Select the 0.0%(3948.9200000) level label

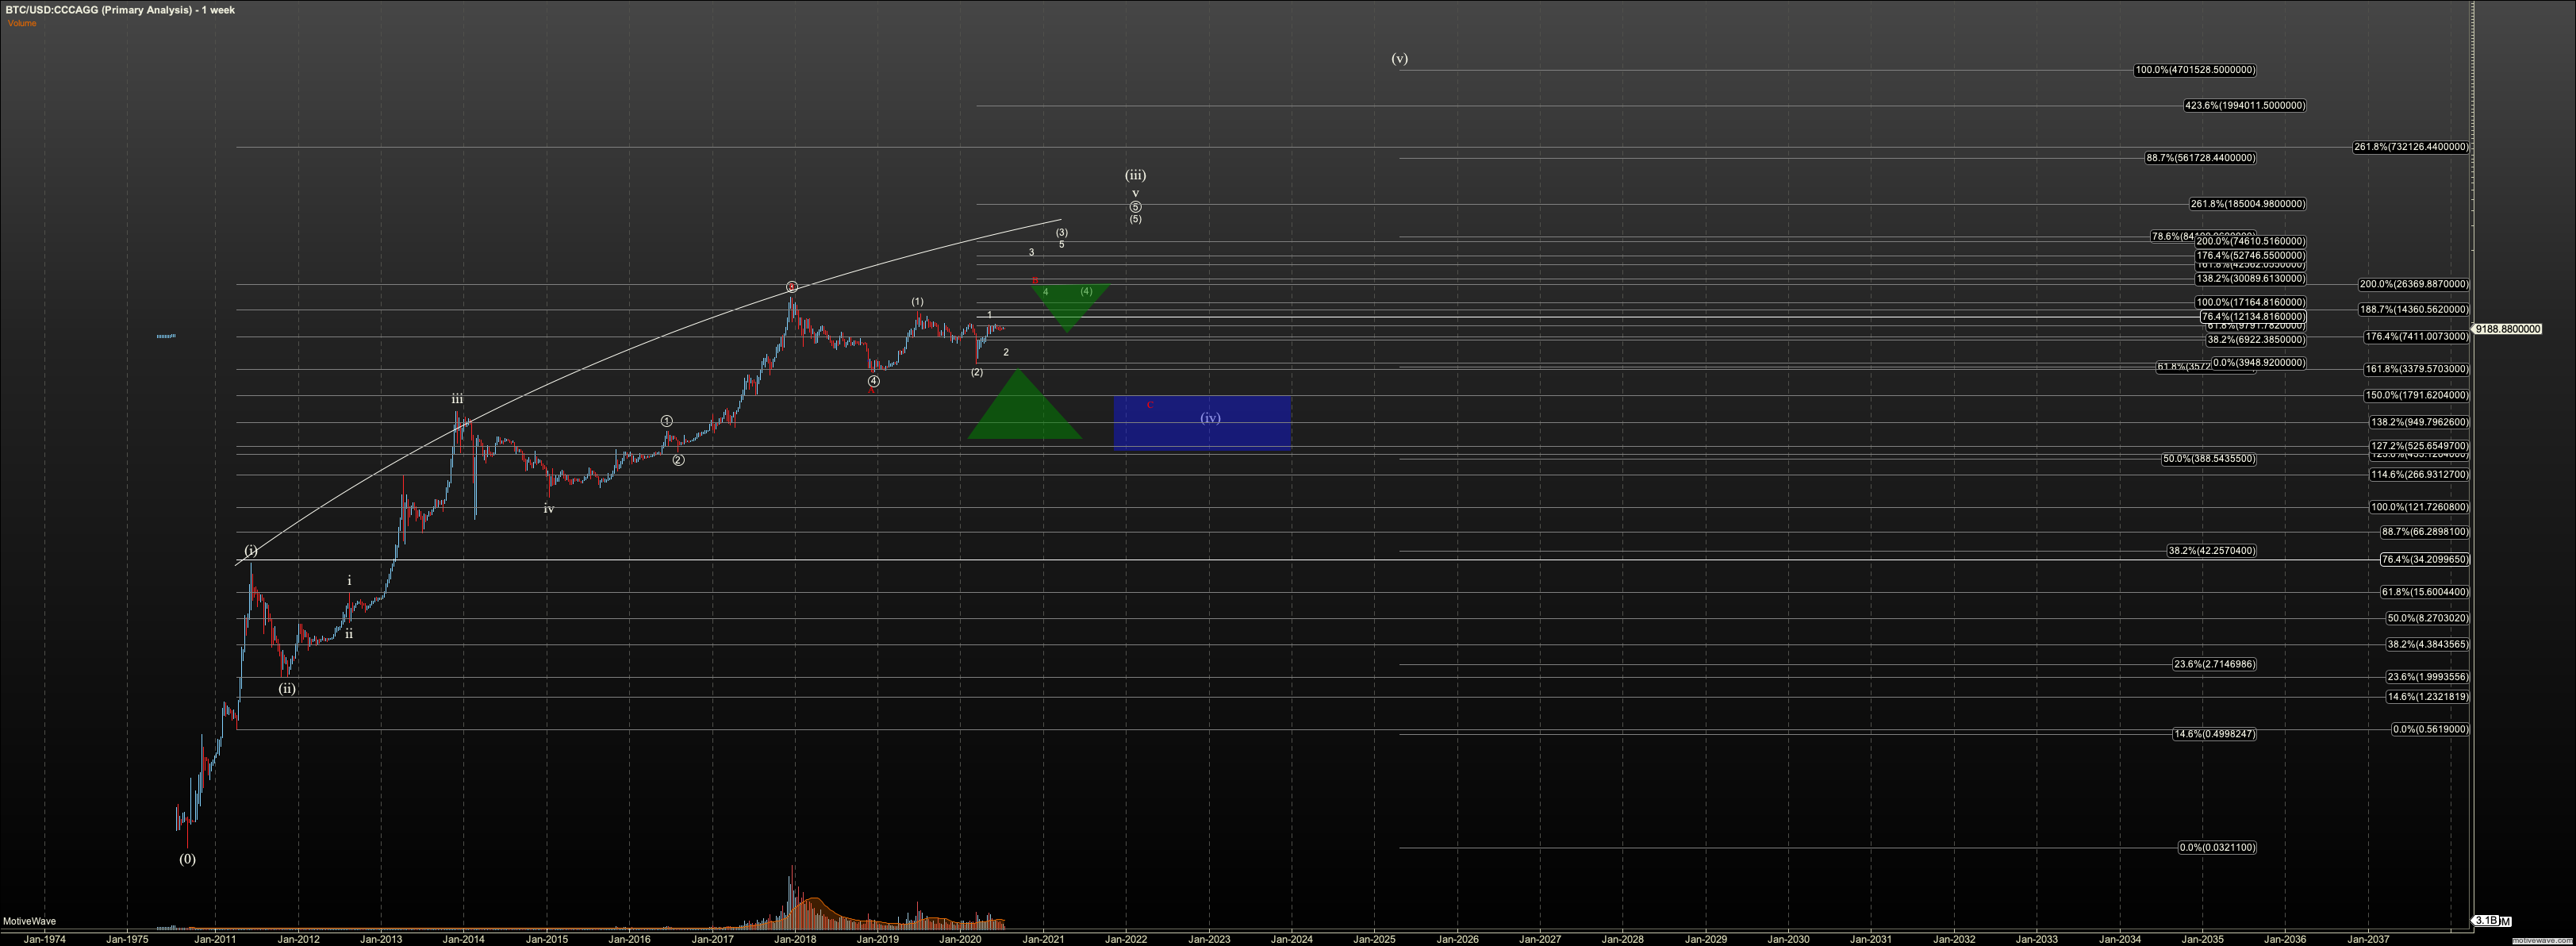click(2259, 363)
